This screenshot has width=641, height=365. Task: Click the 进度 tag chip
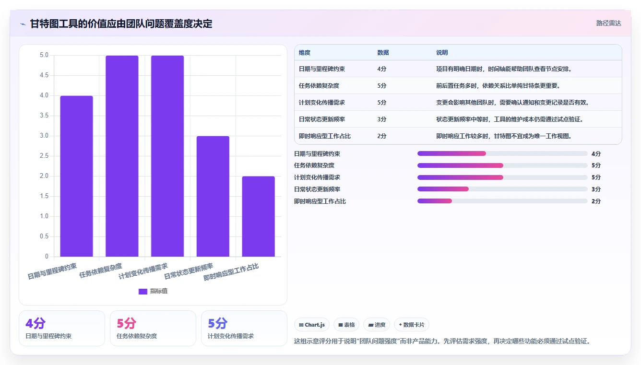click(377, 325)
